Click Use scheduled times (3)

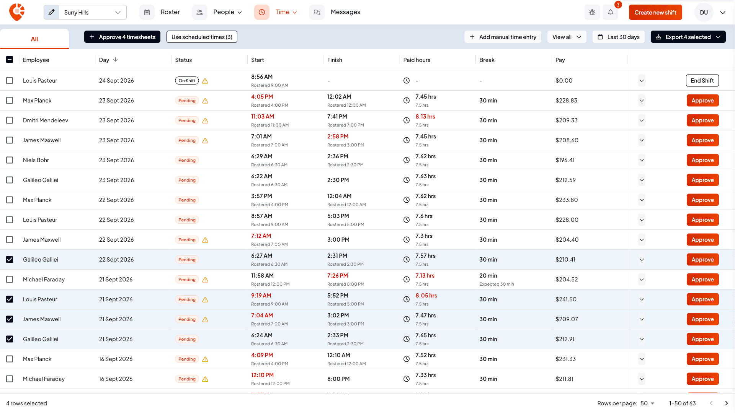tap(202, 37)
